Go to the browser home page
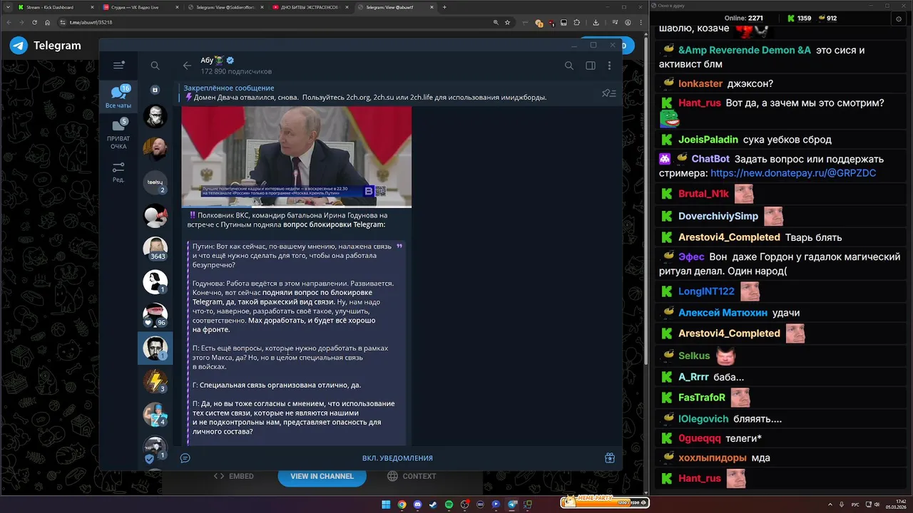 point(48,22)
